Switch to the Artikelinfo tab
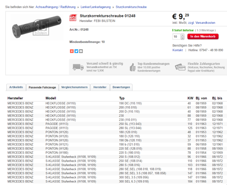The width and height of the screenshot is (227, 185). pyautogui.click(x=16, y=87)
